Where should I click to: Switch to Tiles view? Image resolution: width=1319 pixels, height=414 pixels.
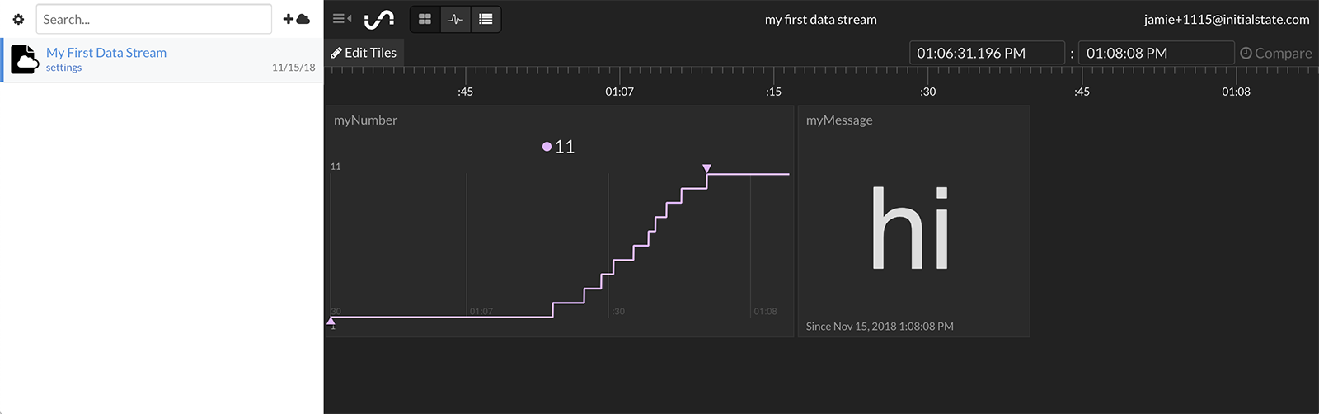tap(425, 19)
